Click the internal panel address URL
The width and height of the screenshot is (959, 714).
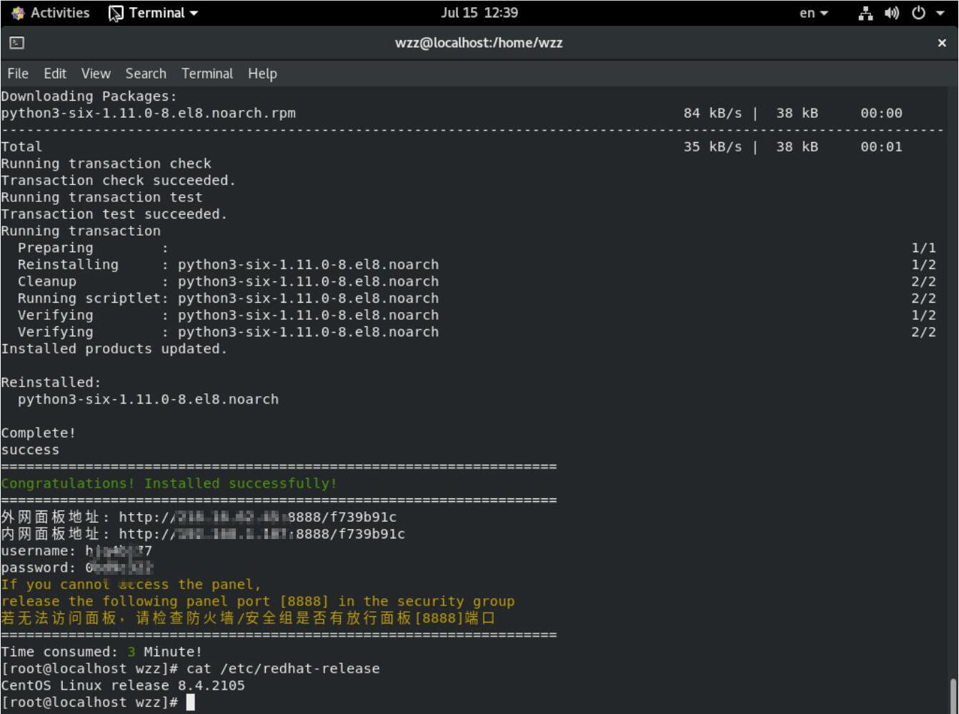(x=262, y=534)
